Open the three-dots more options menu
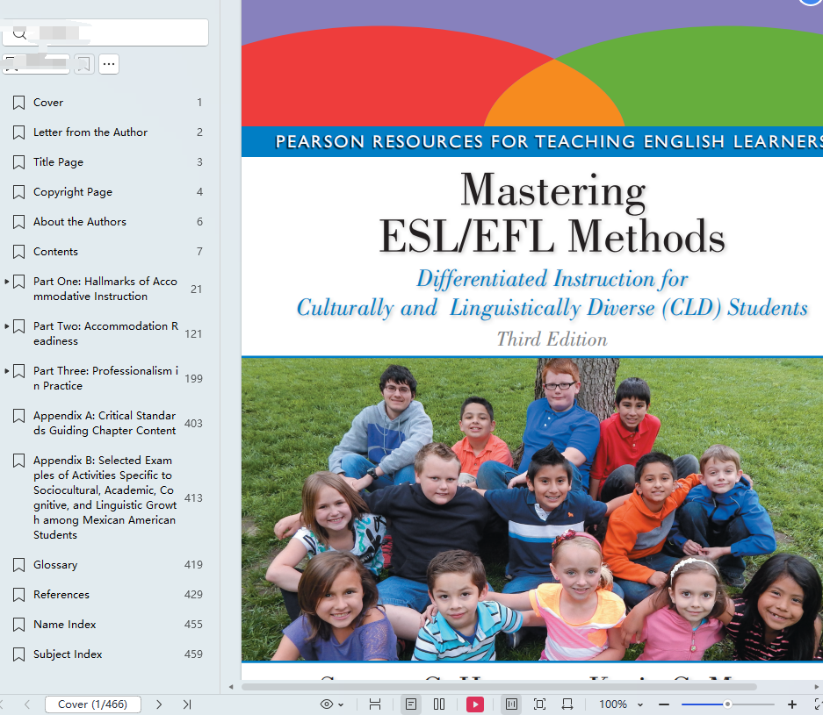Screen dimensions: 823x715 point(109,64)
